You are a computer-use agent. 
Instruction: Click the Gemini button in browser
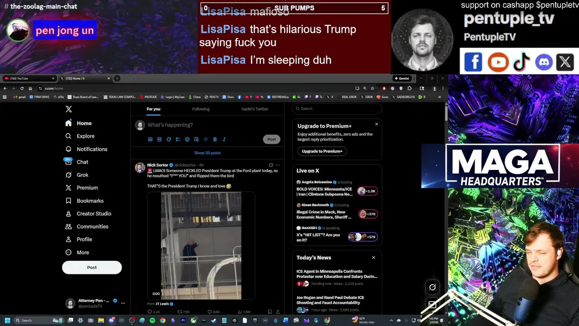point(402,78)
